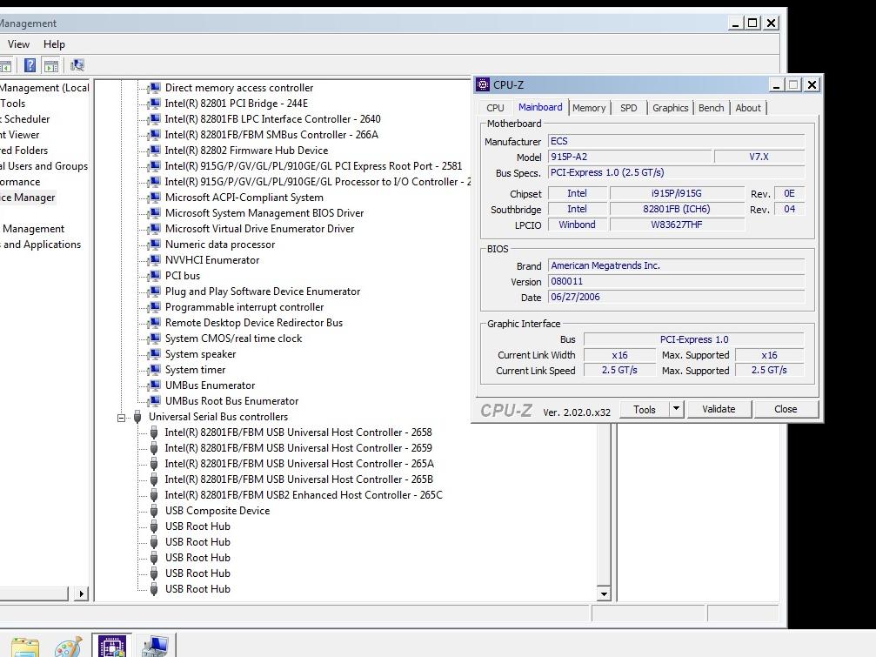
Task: Click the PCI bus device icon
Action: [x=154, y=276]
